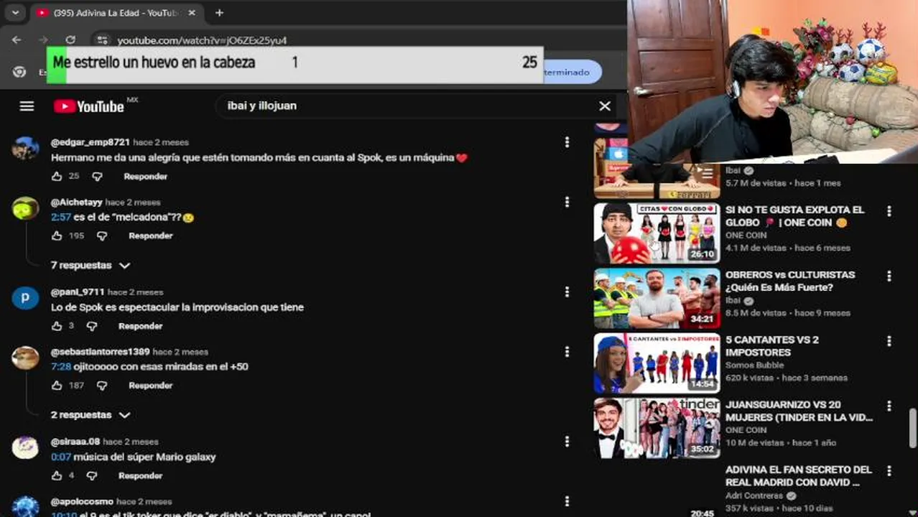
Task: Open the YouTube hamburger guide menu
Action: tap(27, 106)
